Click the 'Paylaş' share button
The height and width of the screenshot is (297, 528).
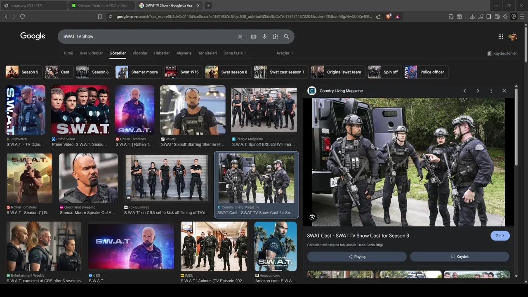tap(357, 257)
